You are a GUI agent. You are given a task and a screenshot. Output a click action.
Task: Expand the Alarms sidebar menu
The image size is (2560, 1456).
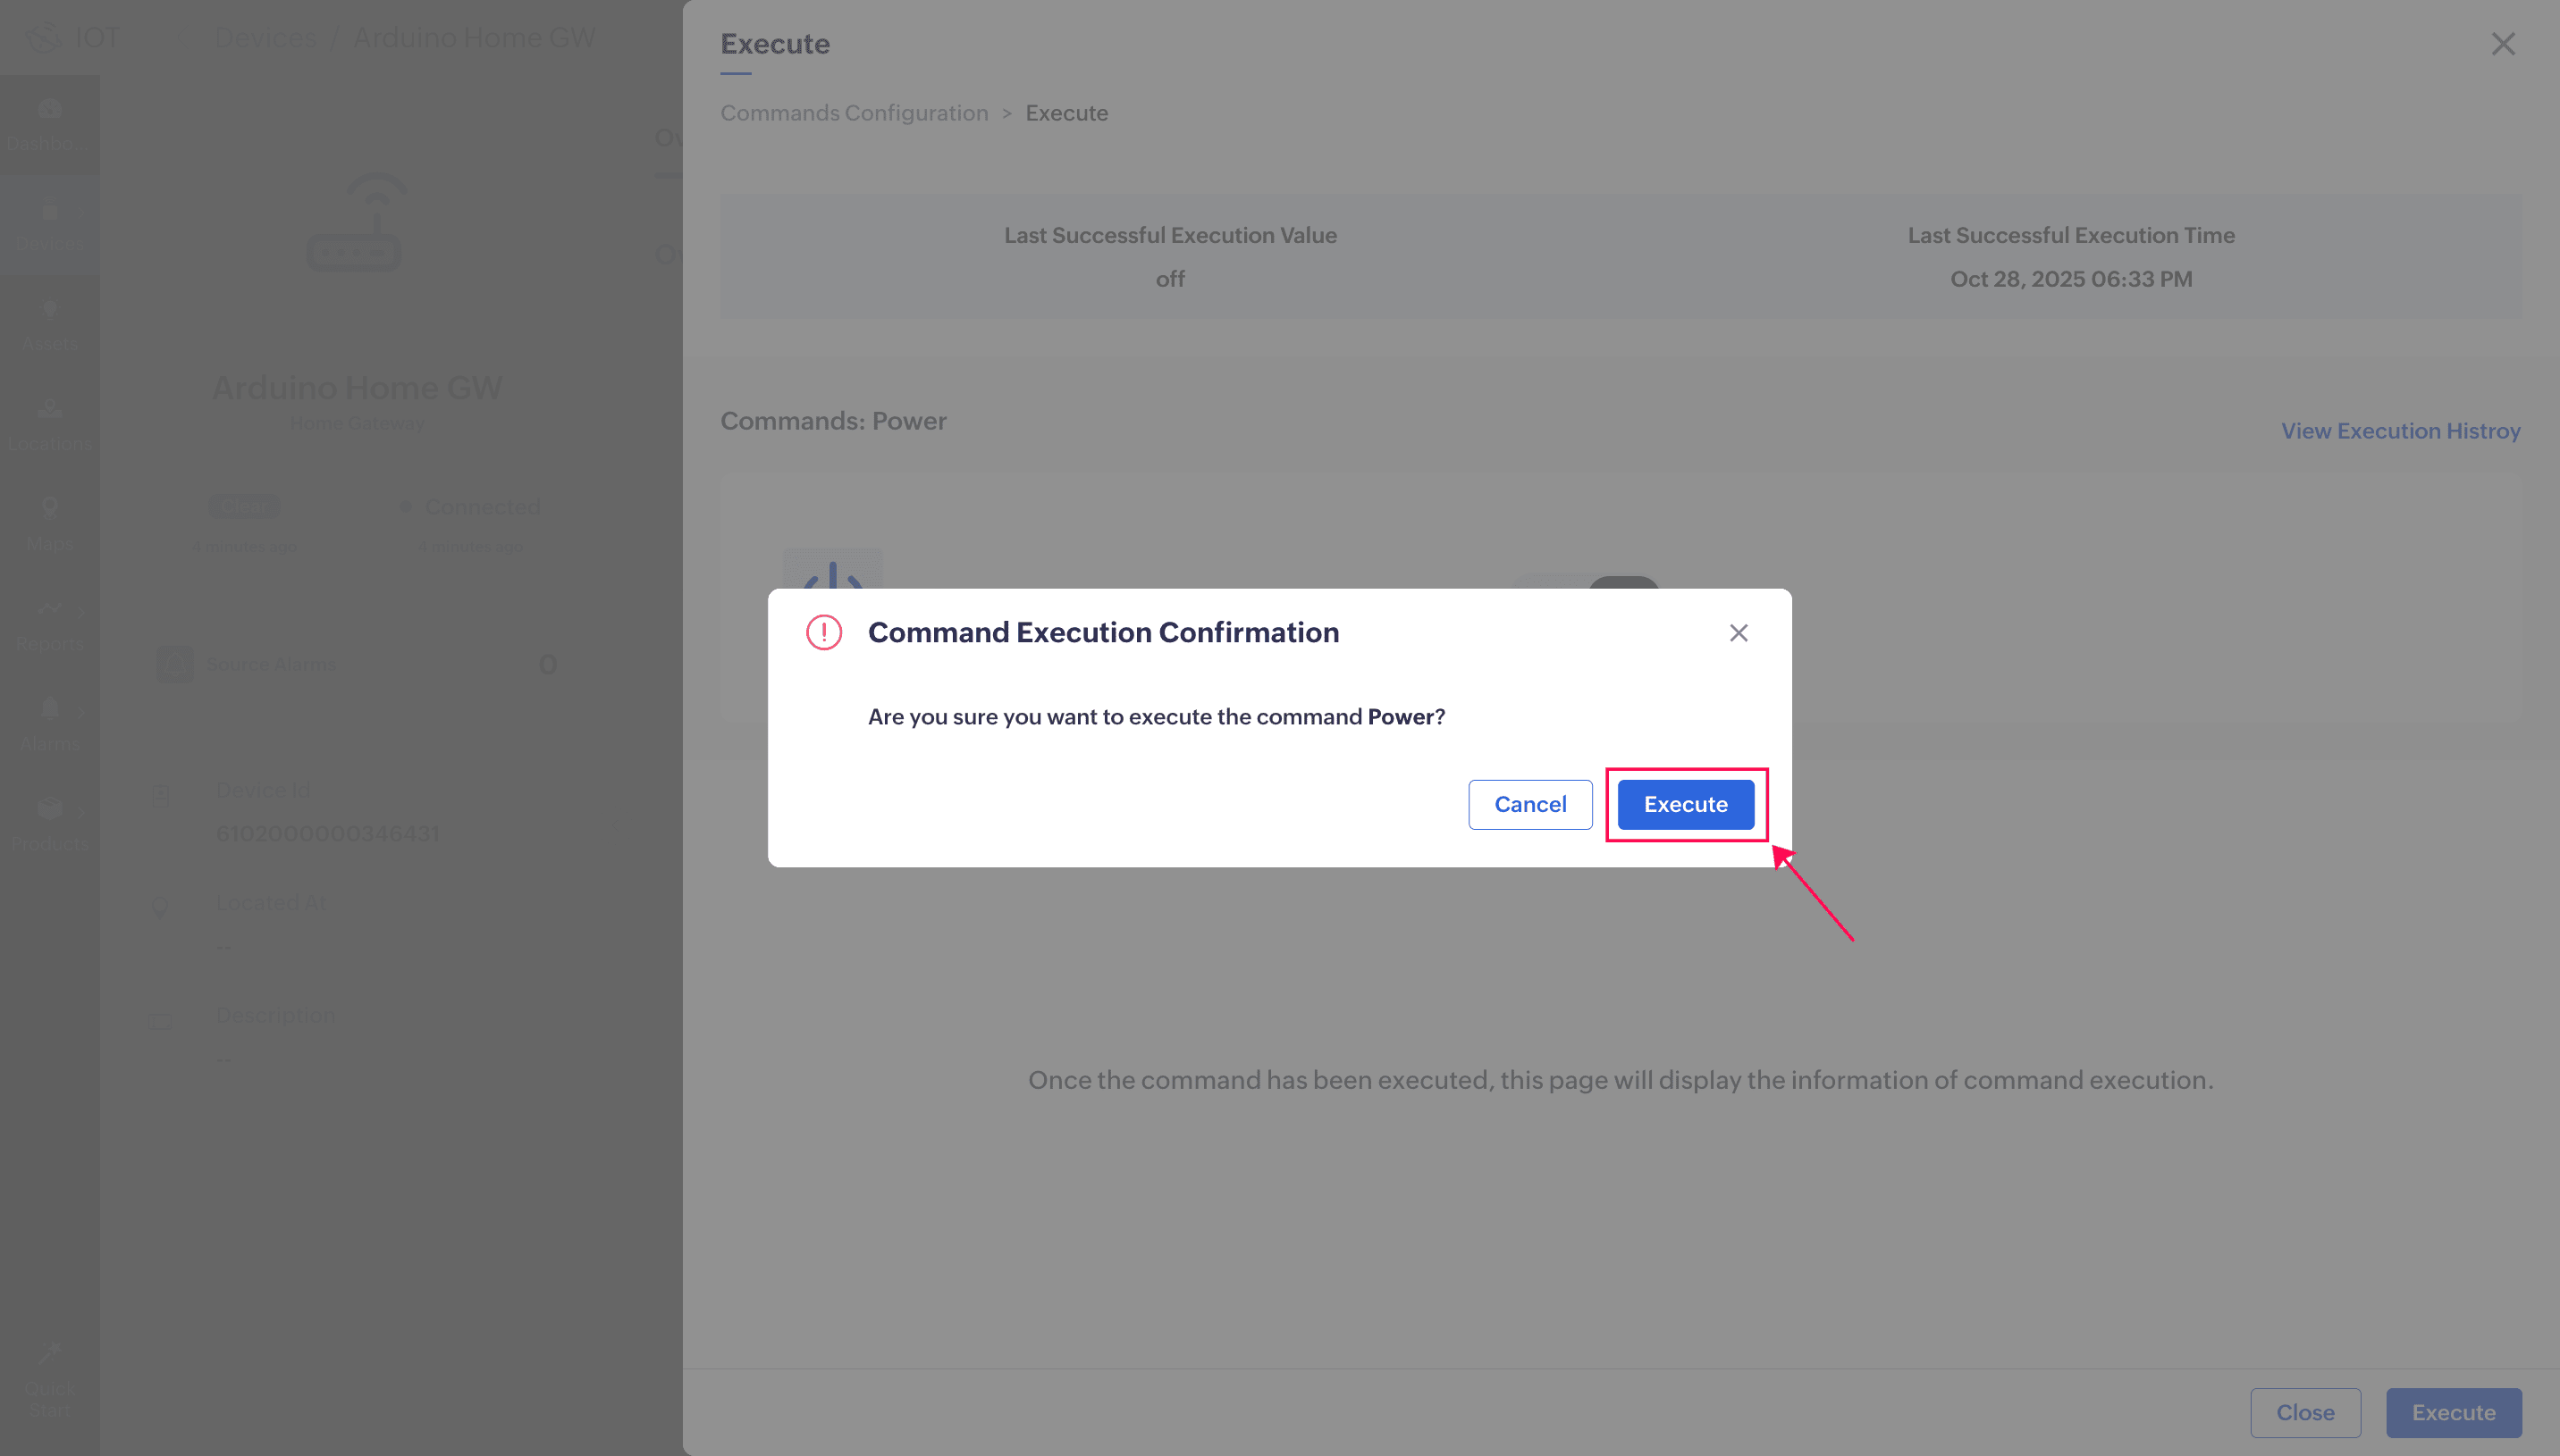tap(49, 724)
